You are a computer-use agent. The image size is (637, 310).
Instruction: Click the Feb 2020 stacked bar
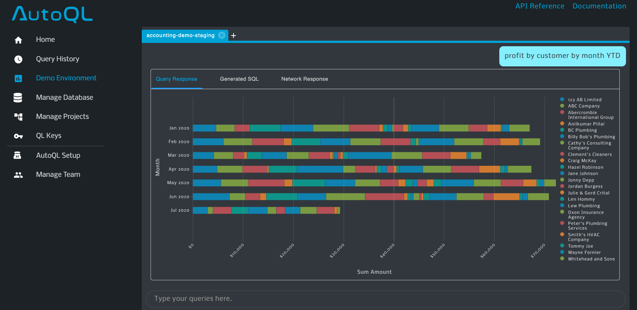tap(366, 142)
